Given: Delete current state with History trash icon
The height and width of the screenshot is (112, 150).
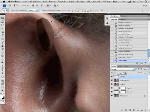Looking at the screenshot, I should point(146,63).
